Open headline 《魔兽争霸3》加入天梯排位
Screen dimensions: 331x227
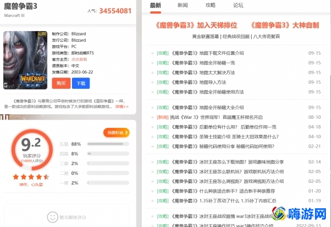click(196, 25)
